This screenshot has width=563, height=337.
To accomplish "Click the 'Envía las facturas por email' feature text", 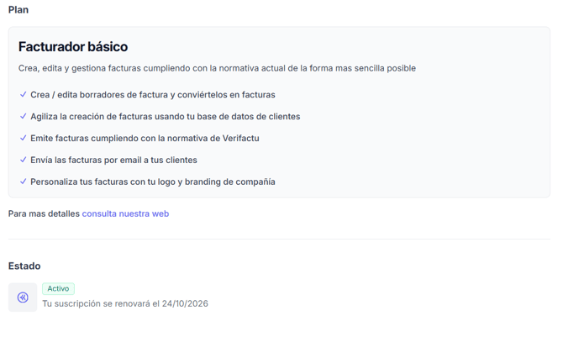I will point(113,160).
